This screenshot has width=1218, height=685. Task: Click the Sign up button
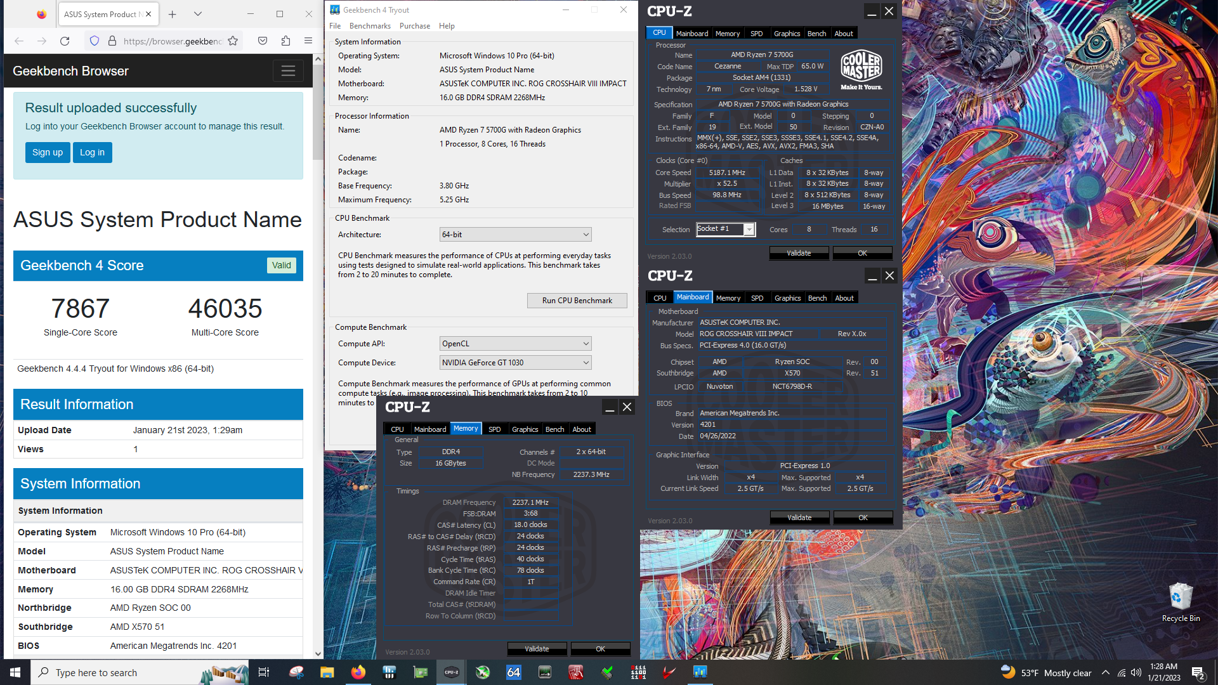pyautogui.click(x=48, y=152)
